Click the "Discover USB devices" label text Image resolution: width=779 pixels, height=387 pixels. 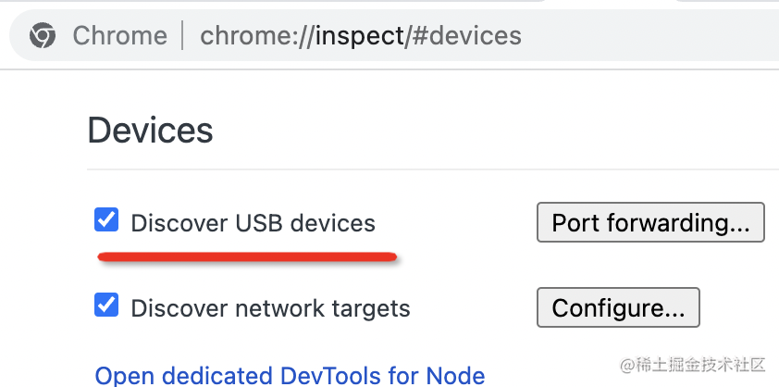253,223
